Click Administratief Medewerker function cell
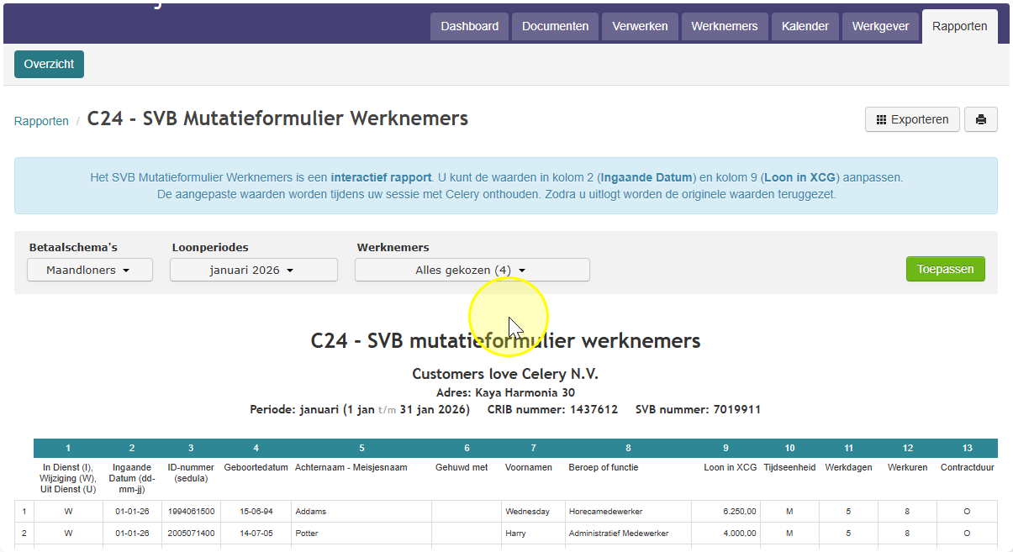The width and height of the screenshot is (1013, 552). 628,533
